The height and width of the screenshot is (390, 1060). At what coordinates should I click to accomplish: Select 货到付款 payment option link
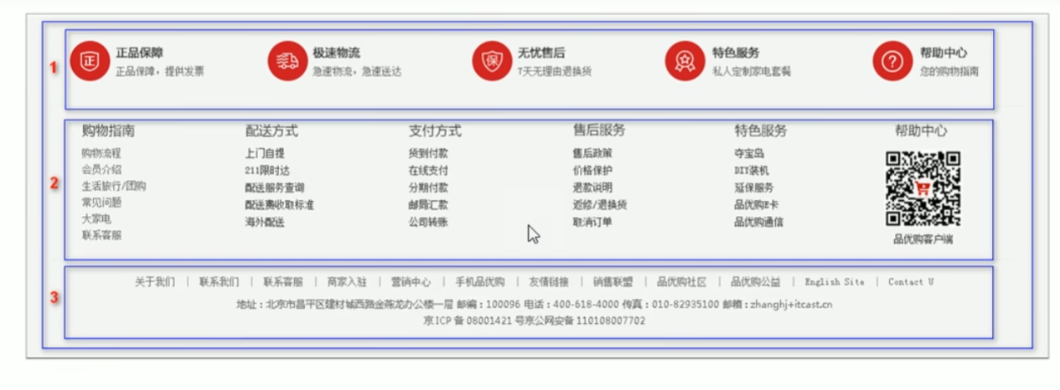click(x=428, y=153)
